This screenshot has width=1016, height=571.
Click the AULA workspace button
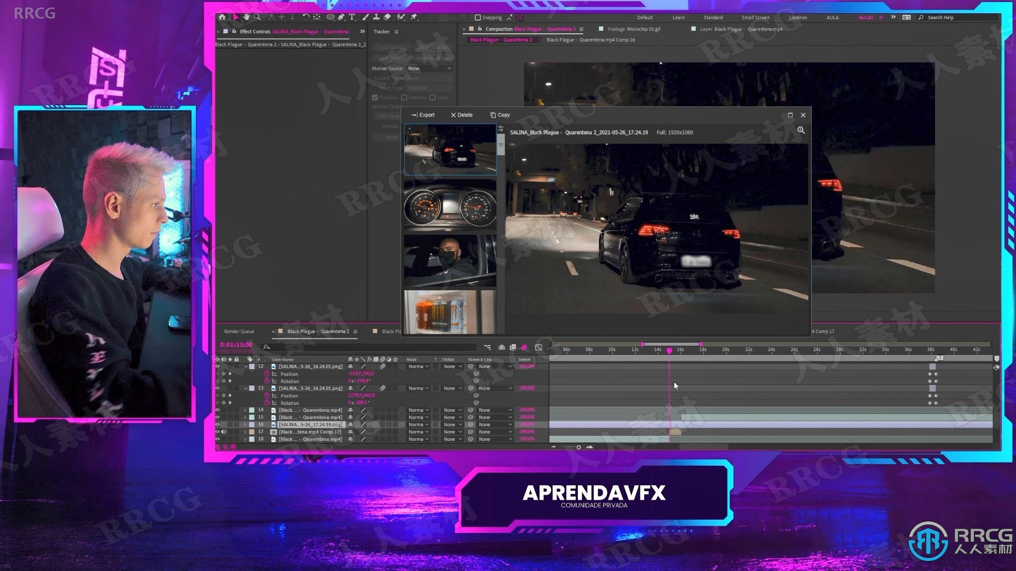[832, 17]
